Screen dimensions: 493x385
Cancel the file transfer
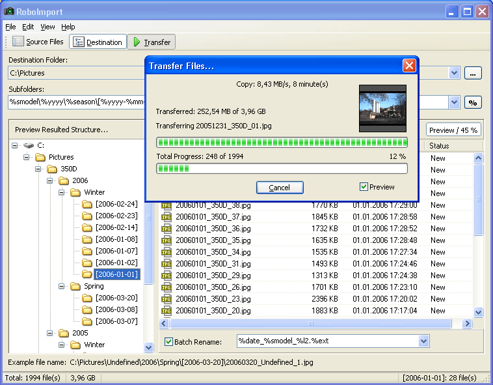tap(279, 188)
